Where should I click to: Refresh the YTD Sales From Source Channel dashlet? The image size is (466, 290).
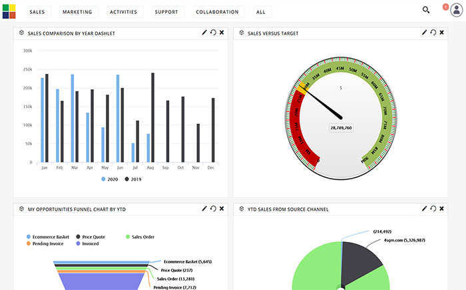(x=433, y=209)
